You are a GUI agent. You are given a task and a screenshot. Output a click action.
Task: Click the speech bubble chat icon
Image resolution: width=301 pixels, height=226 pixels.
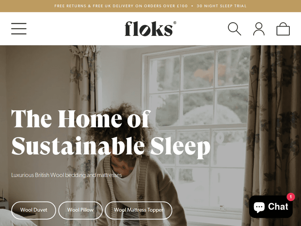(259, 207)
